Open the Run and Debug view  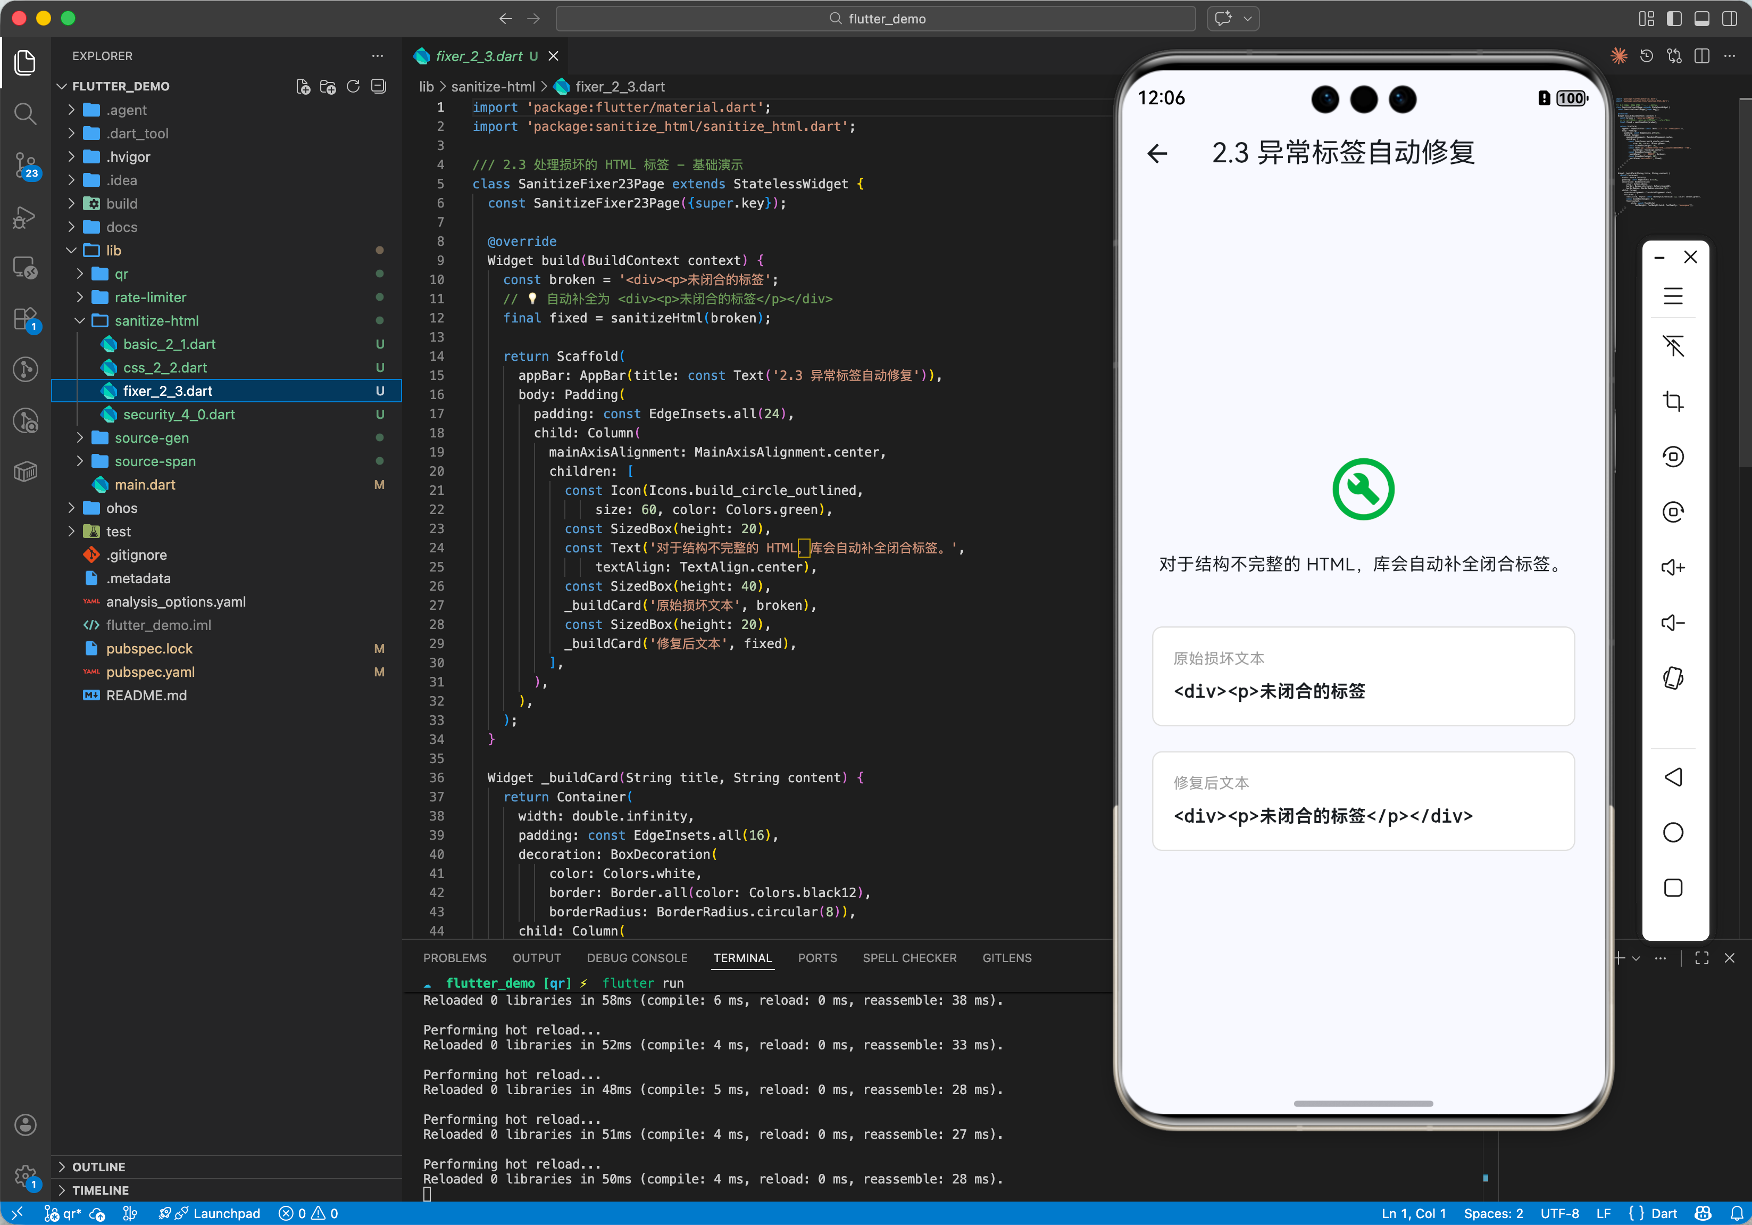coord(25,217)
